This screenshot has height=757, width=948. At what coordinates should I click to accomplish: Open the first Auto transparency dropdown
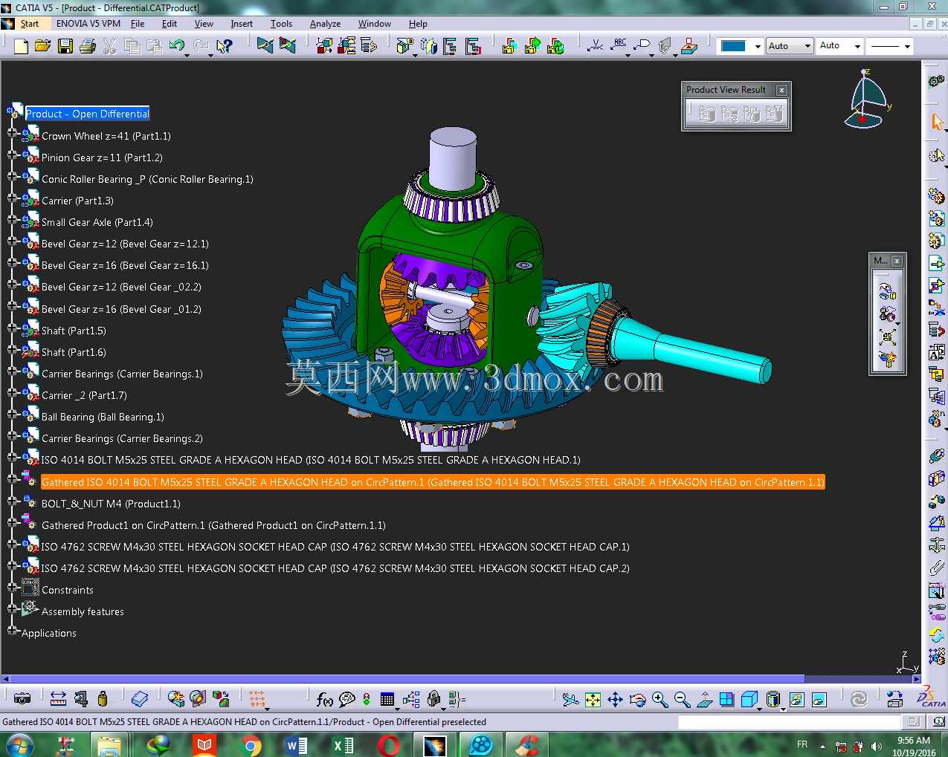[807, 46]
